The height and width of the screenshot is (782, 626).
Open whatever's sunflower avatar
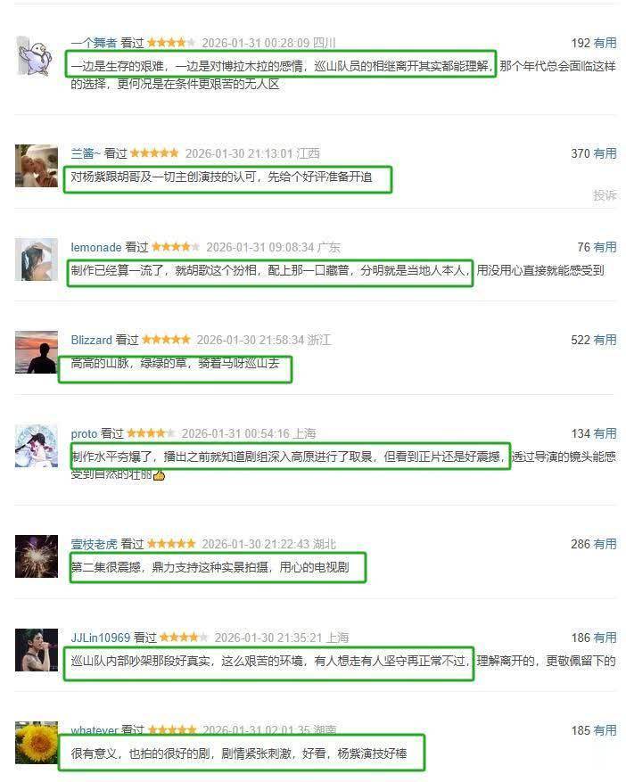pos(37,743)
